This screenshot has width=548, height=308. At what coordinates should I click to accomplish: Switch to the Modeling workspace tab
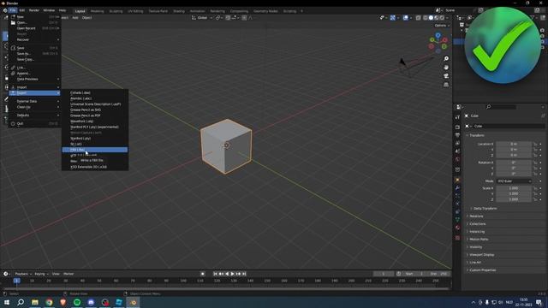pyautogui.click(x=97, y=11)
